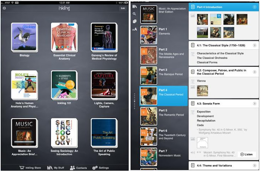
Task: Click the Listen button for Mozart Symphony
Action: pos(246,154)
